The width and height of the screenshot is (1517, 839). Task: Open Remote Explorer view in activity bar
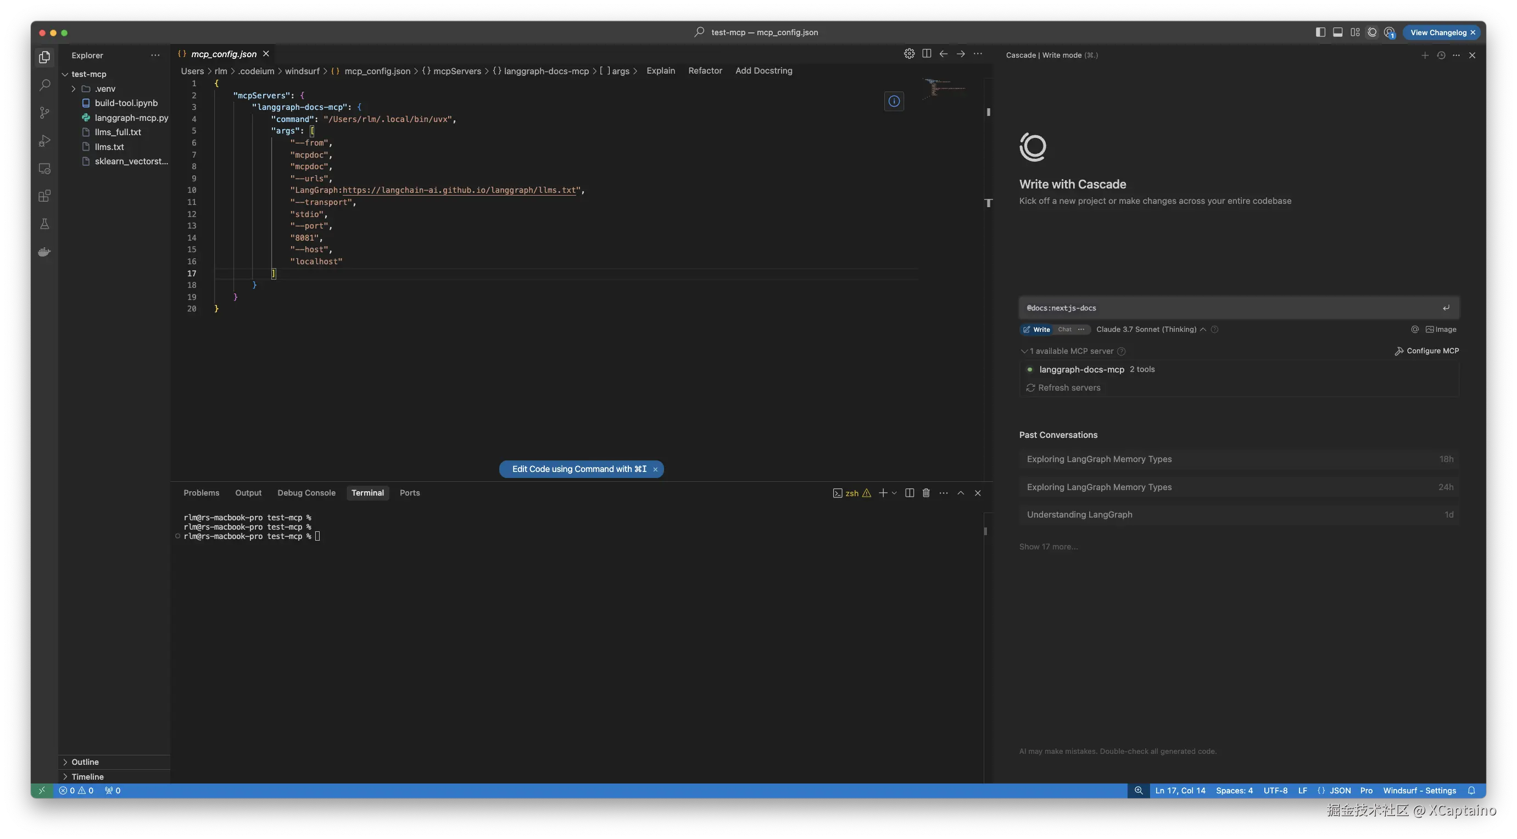click(44, 169)
